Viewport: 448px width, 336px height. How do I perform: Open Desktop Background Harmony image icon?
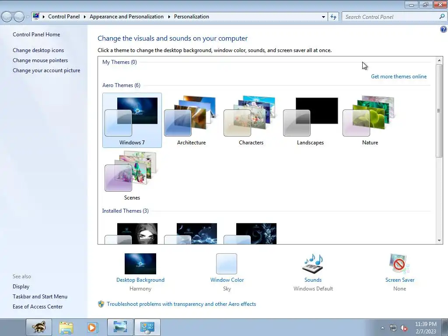click(x=140, y=264)
